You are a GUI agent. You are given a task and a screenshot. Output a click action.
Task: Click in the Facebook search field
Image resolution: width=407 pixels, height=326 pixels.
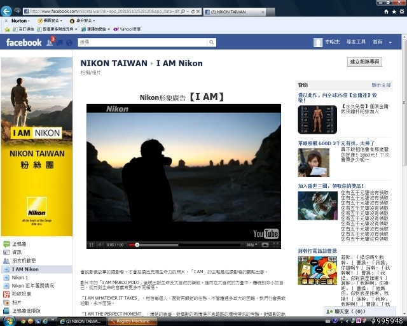(142, 42)
